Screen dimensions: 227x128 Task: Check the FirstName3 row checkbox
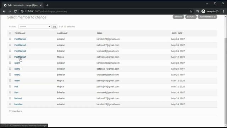point(10,45)
